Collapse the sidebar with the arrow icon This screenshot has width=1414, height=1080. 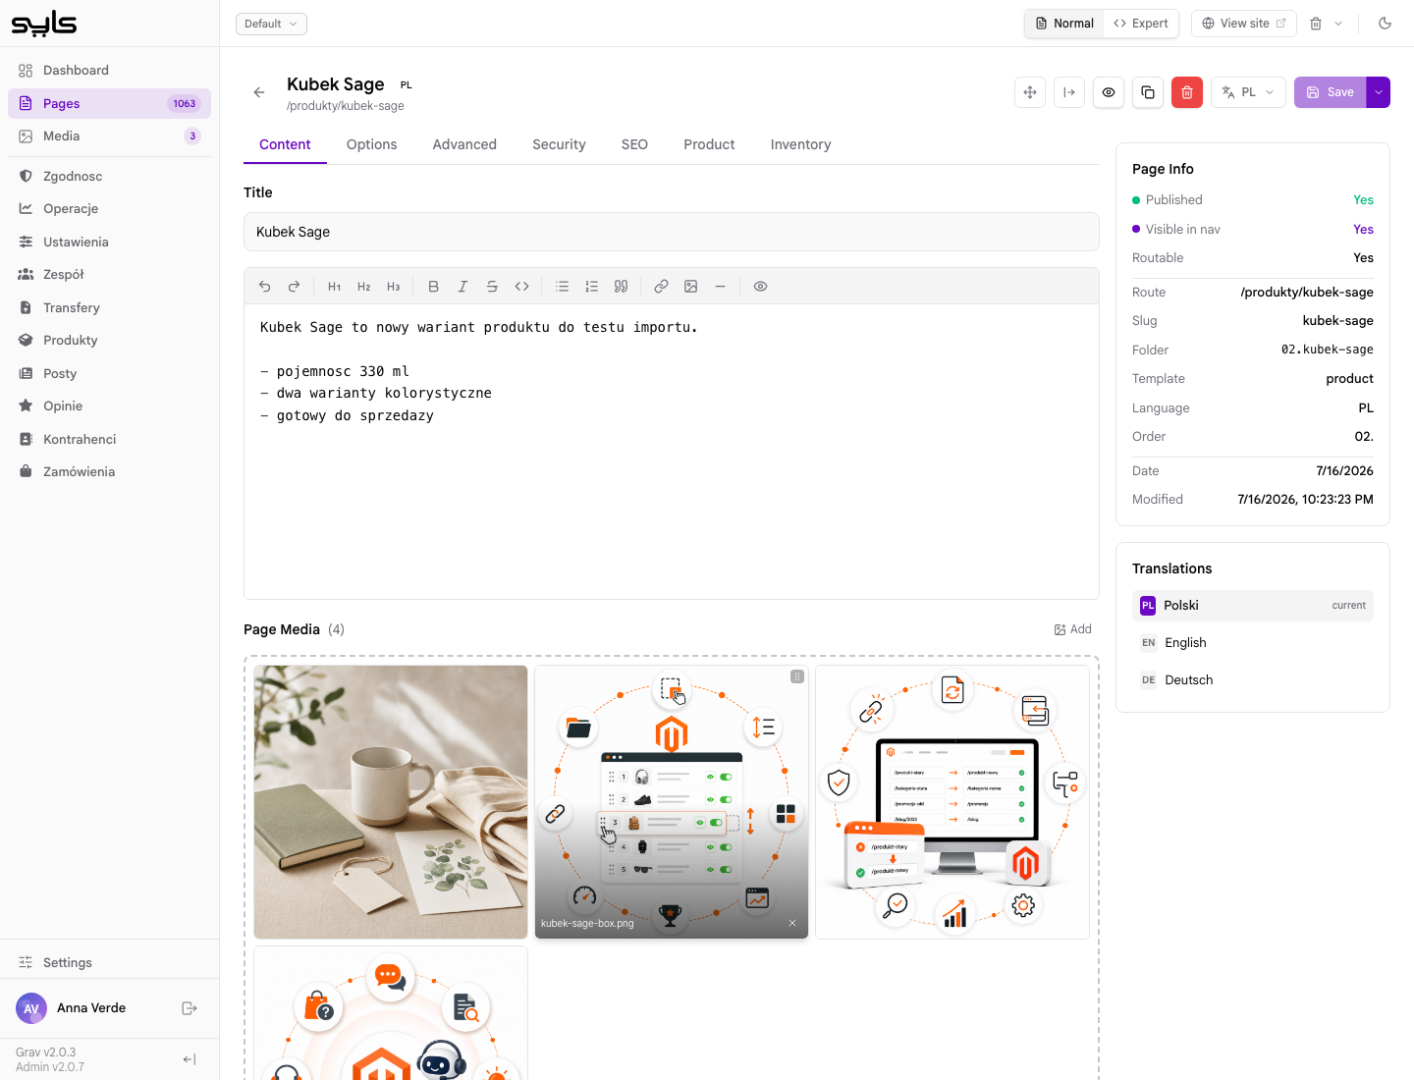(190, 1059)
